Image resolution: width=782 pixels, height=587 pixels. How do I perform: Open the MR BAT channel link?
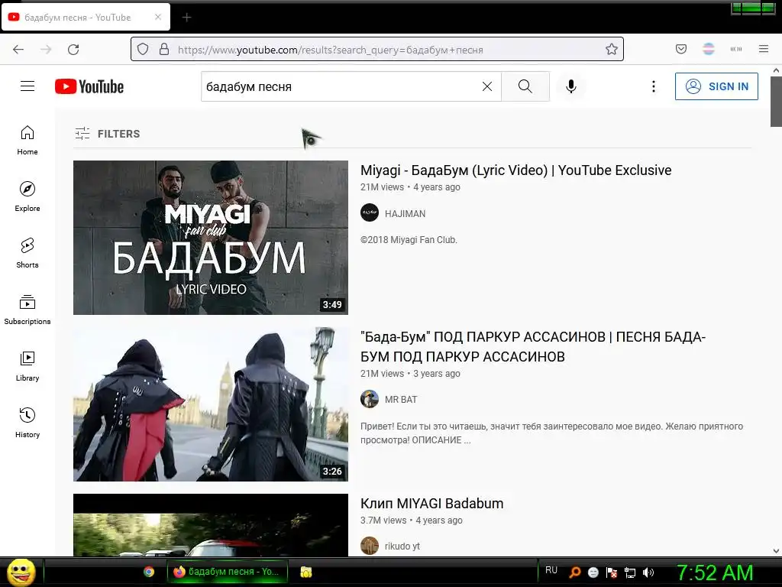[401, 399]
